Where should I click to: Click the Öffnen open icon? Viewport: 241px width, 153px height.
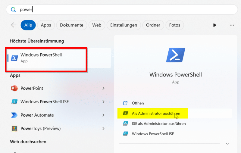(x=125, y=103)
